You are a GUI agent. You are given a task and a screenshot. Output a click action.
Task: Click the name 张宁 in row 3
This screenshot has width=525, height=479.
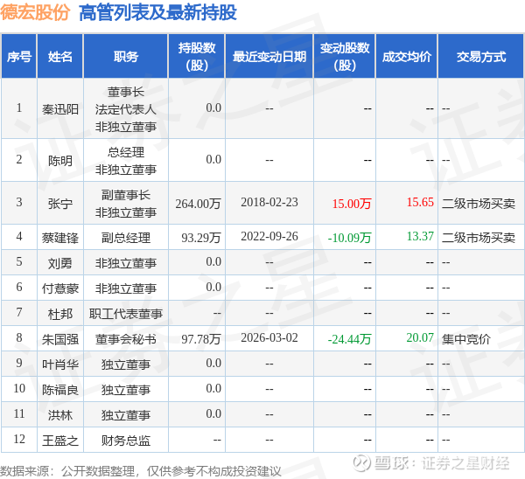(x=60, y=204)
